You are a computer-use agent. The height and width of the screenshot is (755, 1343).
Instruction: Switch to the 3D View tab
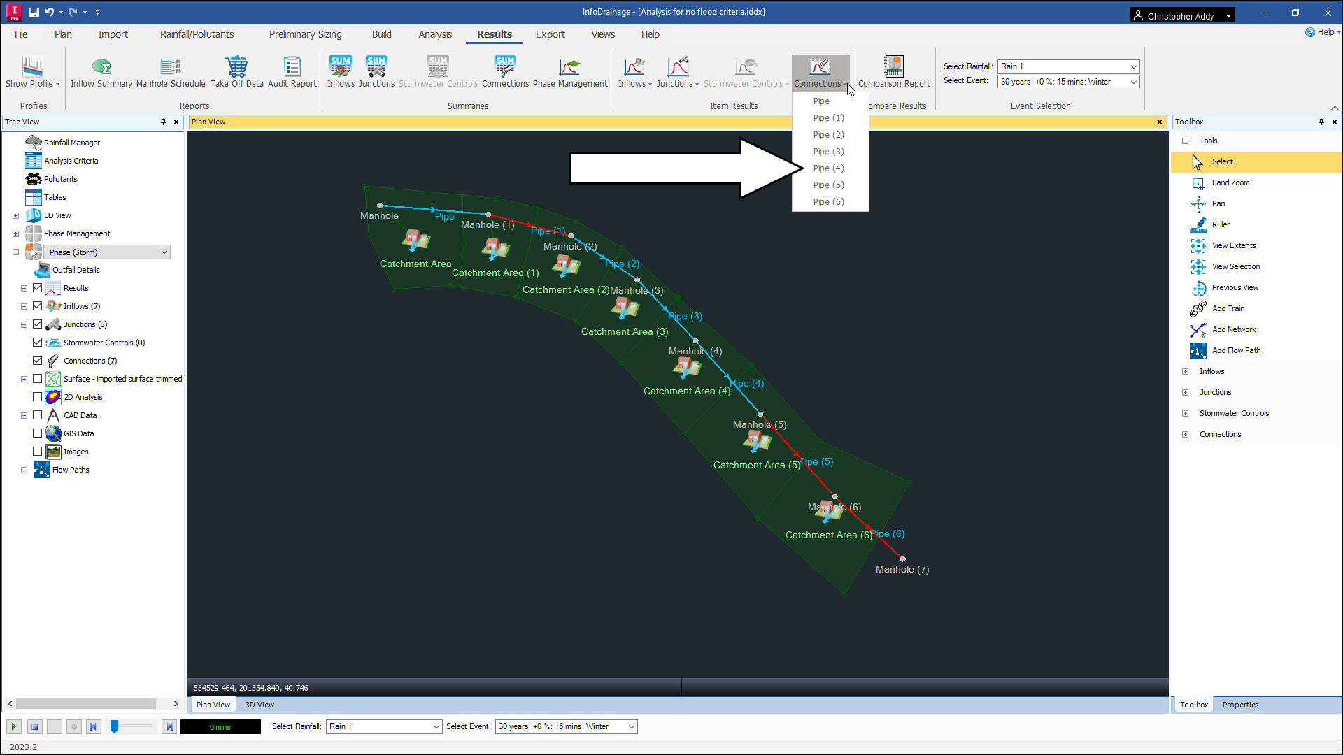[260, 704]
